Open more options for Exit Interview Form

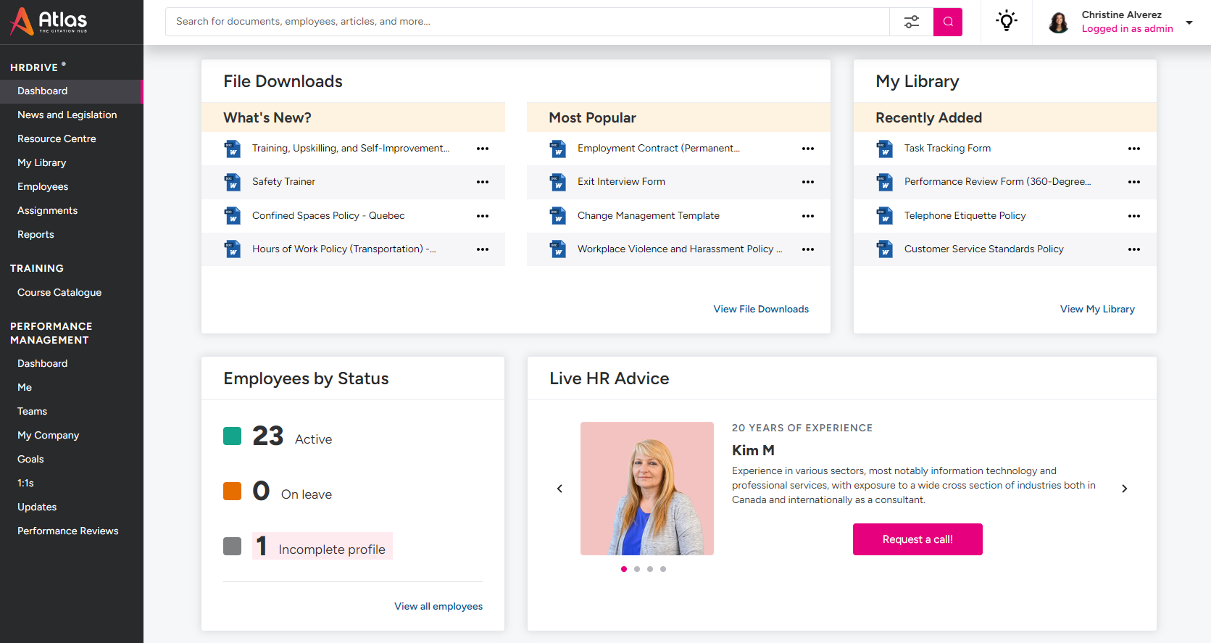pyautogui.click(x=808, y=182)
